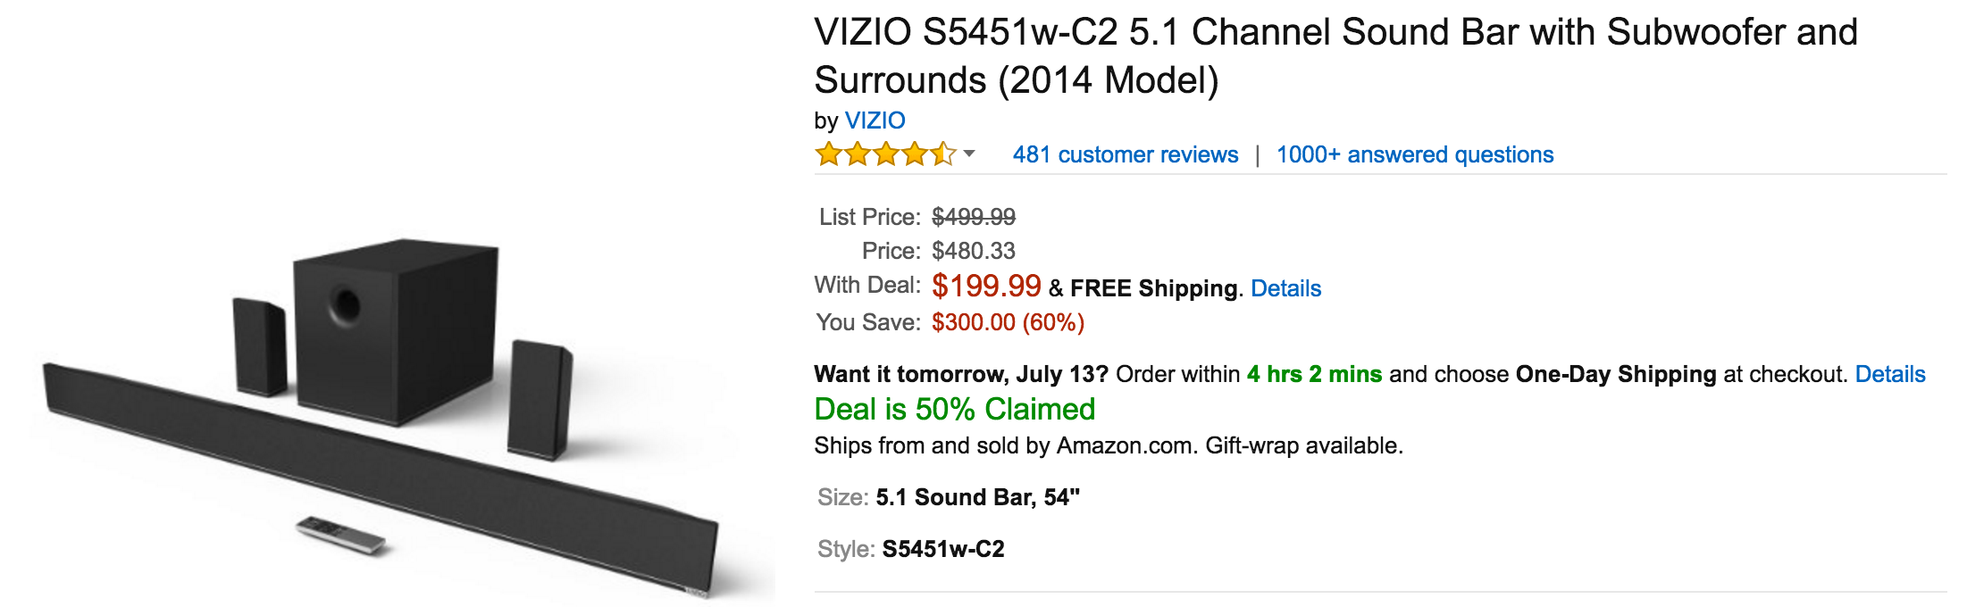The image size is (1967, 607).
Task: Select Style option S5451w-C2
Action: [942, 550]
